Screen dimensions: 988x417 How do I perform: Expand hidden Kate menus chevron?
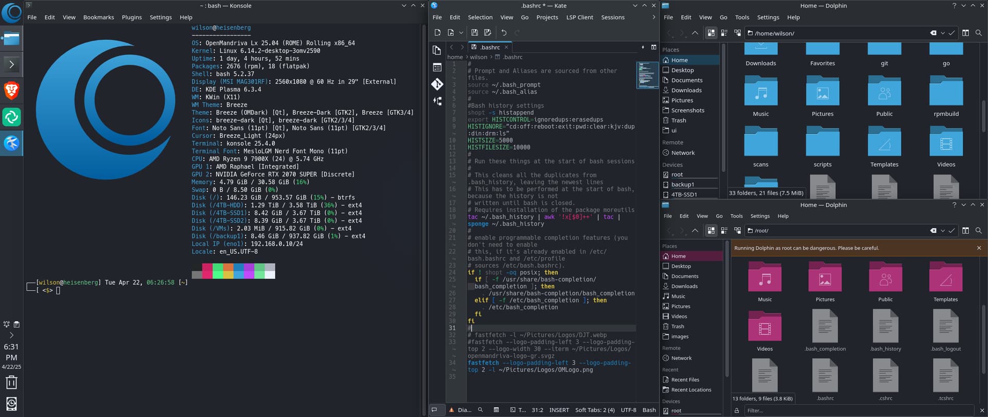click(654, 17)
